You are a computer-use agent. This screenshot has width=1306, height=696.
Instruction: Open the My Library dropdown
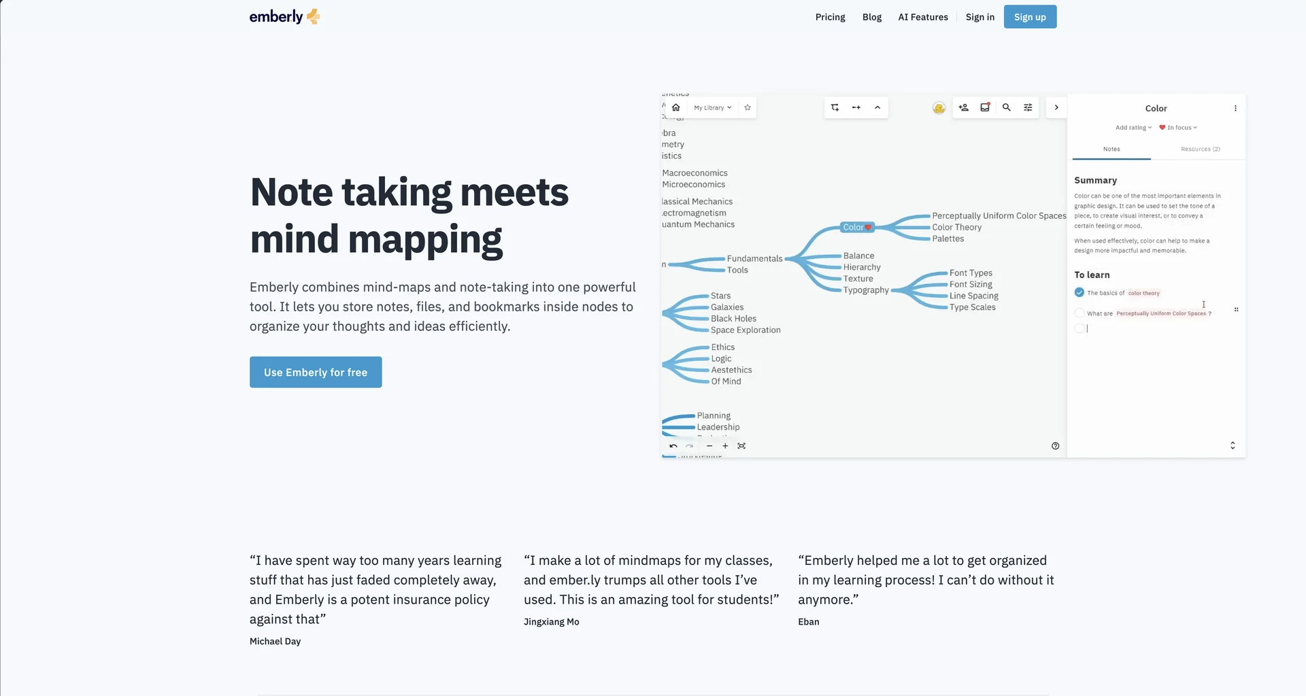[x=712, y=107]
